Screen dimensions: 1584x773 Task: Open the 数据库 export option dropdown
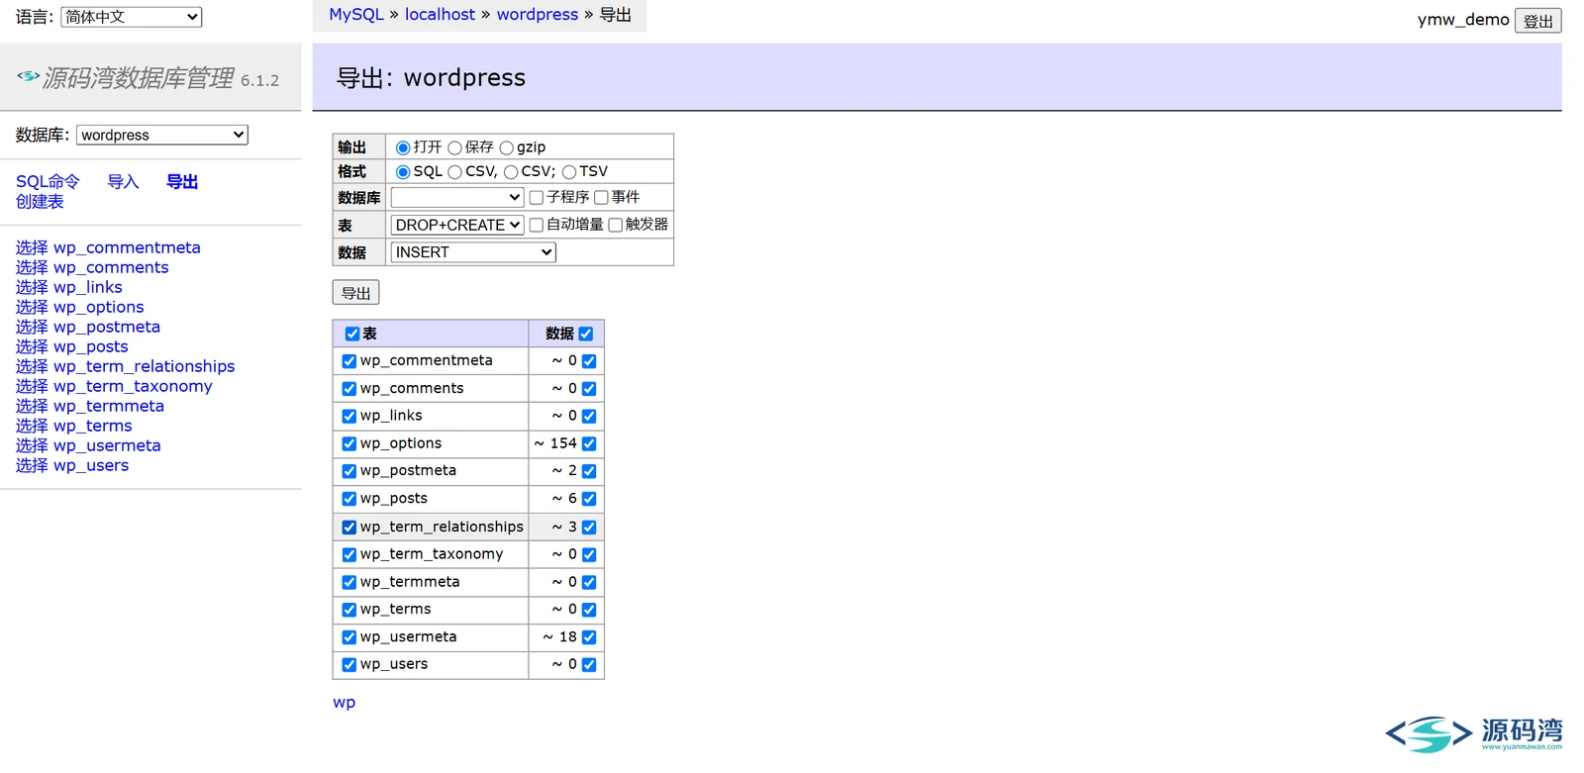[456, 197]
